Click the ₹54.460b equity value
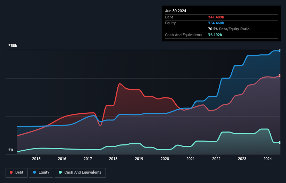The height and width of the screenshot is (183, 286). pyautogui.click(x=216, y=23)
